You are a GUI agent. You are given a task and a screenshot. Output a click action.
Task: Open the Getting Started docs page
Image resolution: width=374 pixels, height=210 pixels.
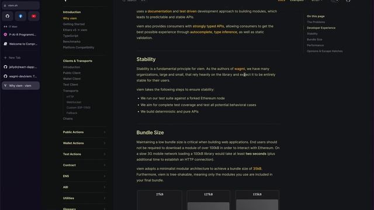pos(74,24)
